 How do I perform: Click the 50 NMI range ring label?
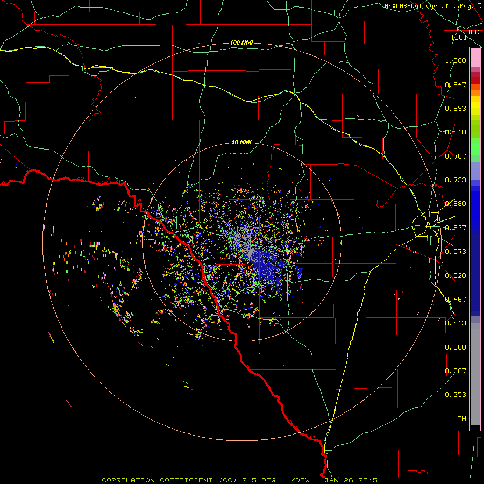pos(241,142)
